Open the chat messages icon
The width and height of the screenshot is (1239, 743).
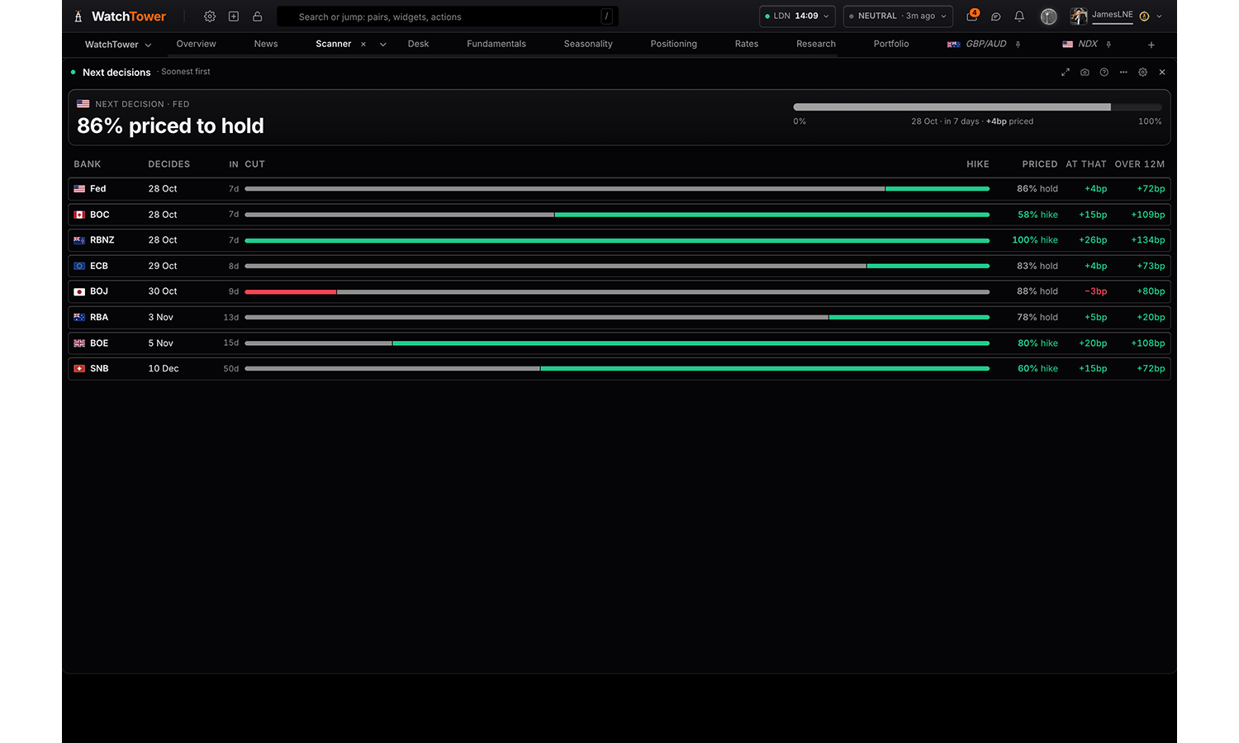996,17
